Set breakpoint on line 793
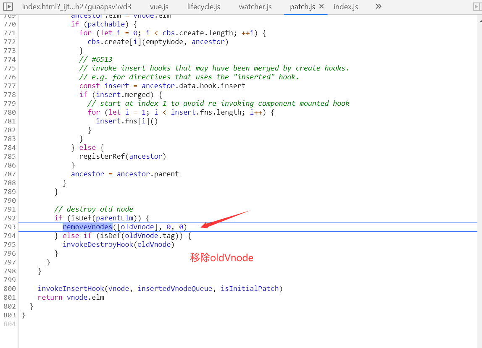Screen dimensions: 482x348 [10, 227]
